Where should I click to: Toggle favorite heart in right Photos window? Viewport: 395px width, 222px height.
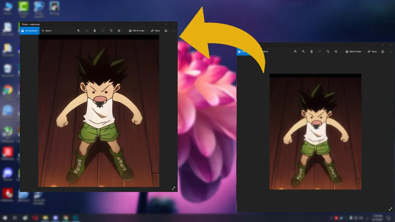[x=319, y=51]
